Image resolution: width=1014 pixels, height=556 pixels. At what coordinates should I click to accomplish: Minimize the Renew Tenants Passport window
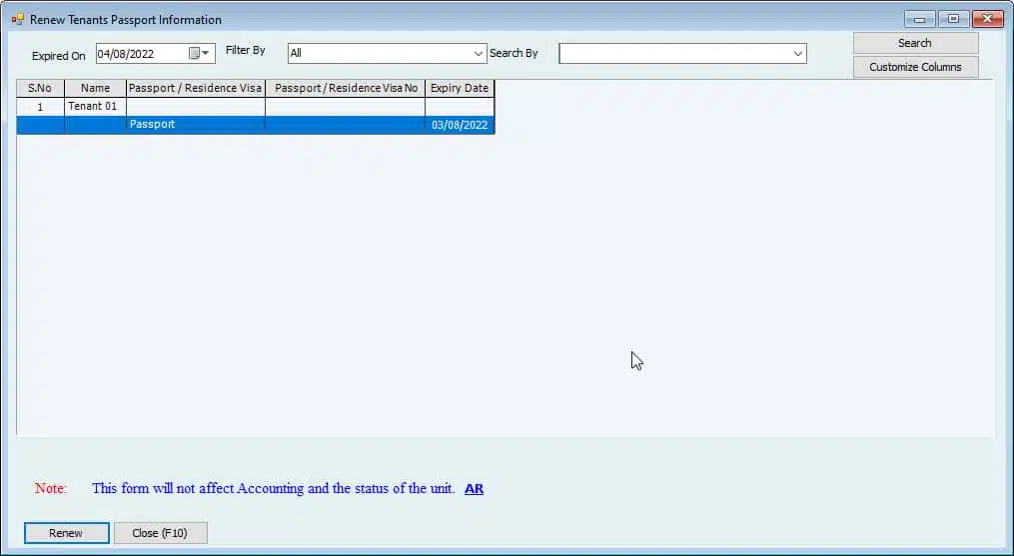tap(919, 19)
